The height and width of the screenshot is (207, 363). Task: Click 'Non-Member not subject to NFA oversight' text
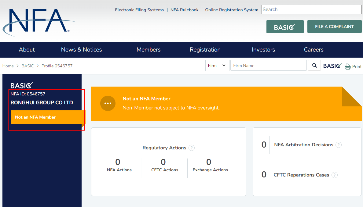click(171, 108)
